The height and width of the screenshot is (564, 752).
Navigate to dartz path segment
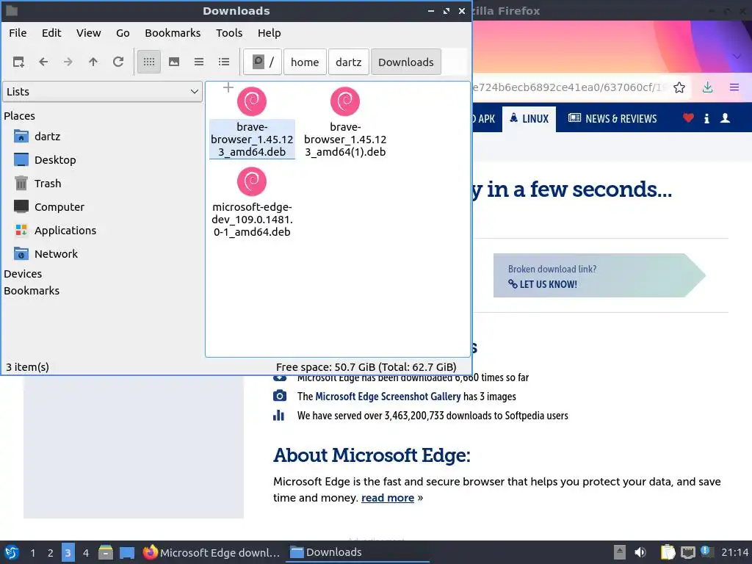click(x=349, y=62)
